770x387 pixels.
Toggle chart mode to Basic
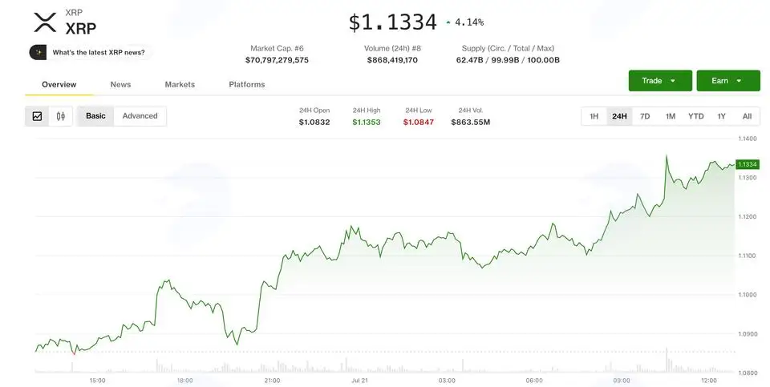(95, 116)
